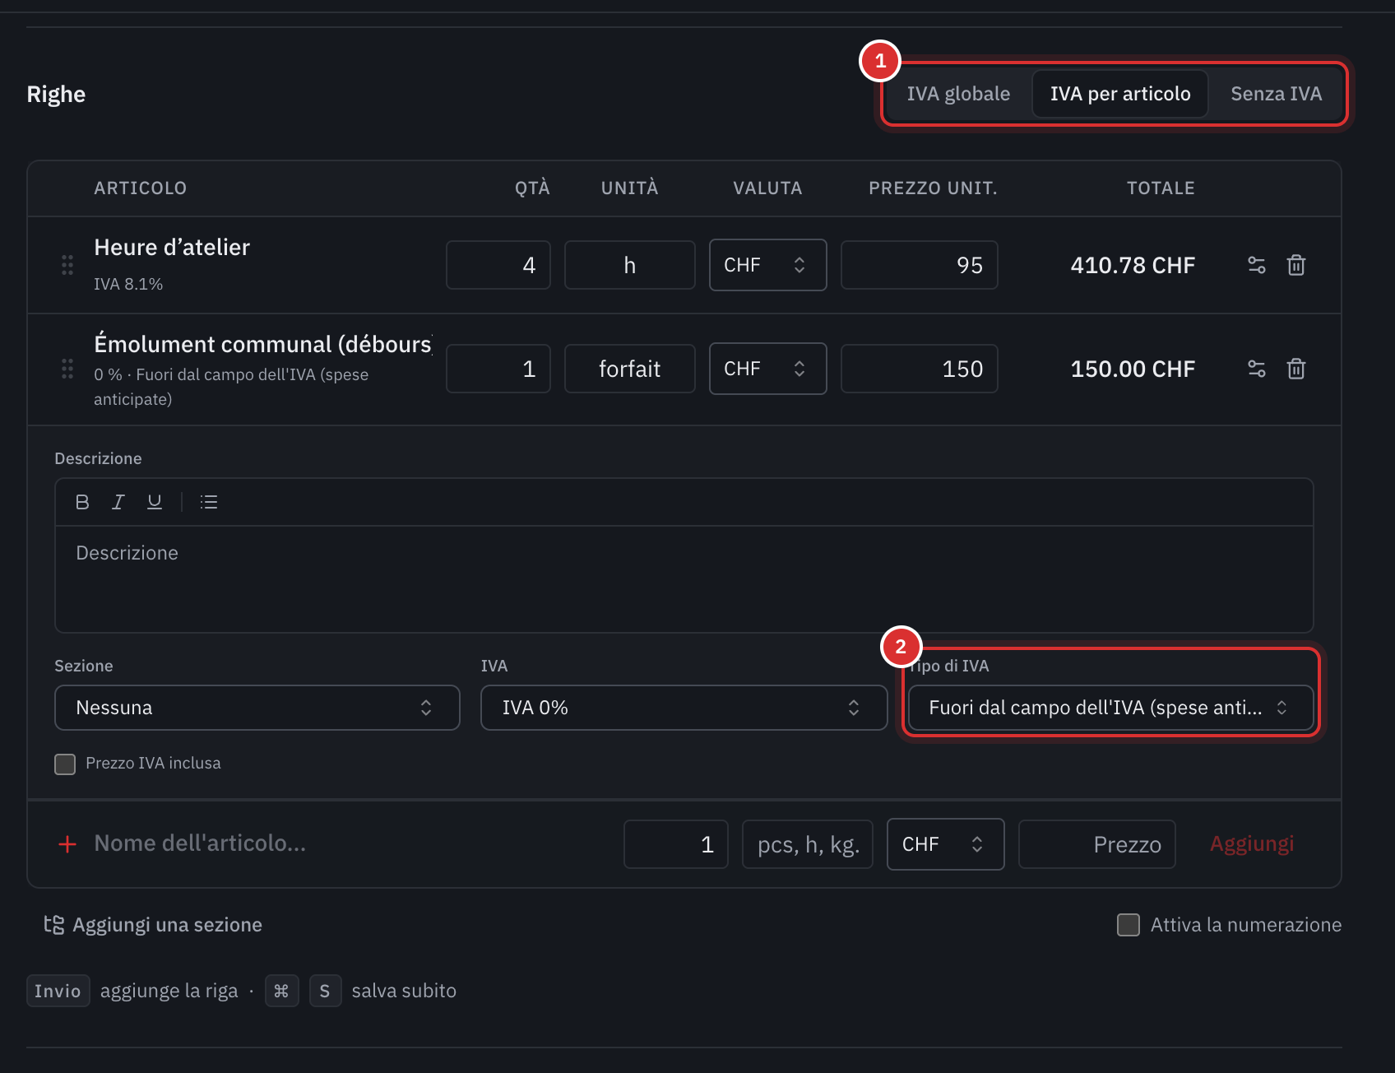
Task: Click the Émolument communal article name
Action: click(262, 344)
